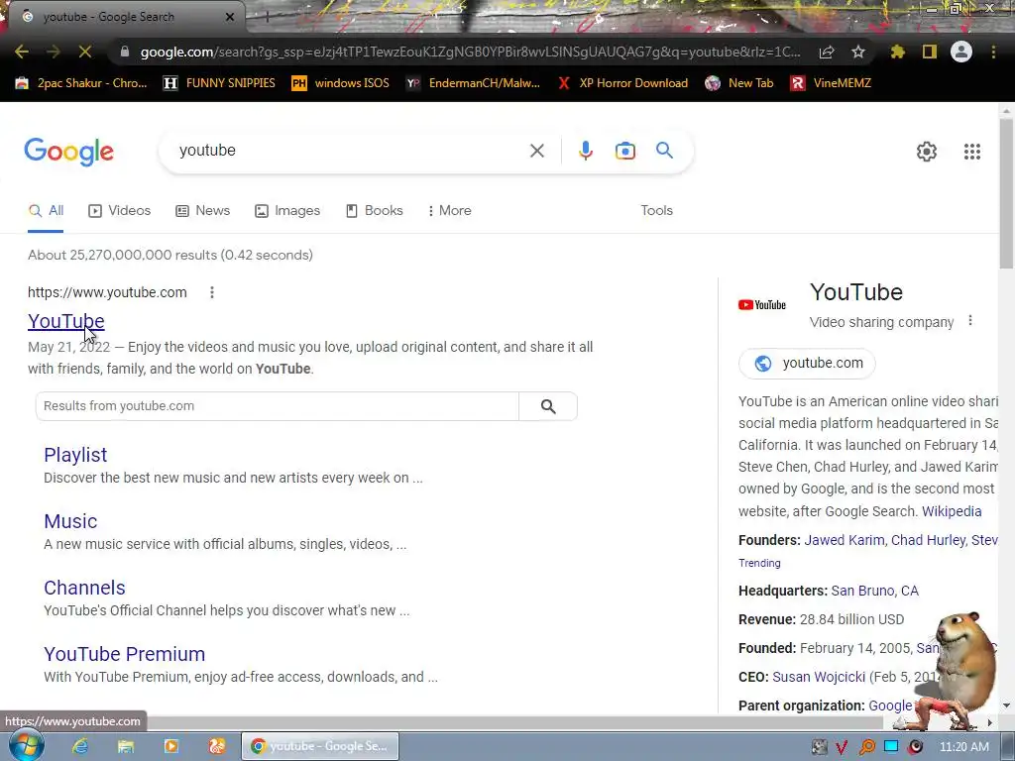Open the Google apps grid
Viewport: 1015px width, 761px height.
click(972, 152)
